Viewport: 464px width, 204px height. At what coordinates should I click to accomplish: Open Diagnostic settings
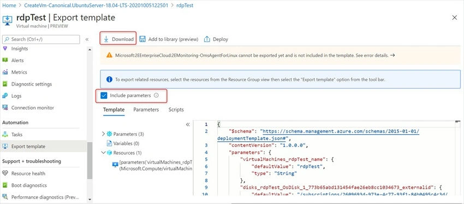click(x=32, y=84)
